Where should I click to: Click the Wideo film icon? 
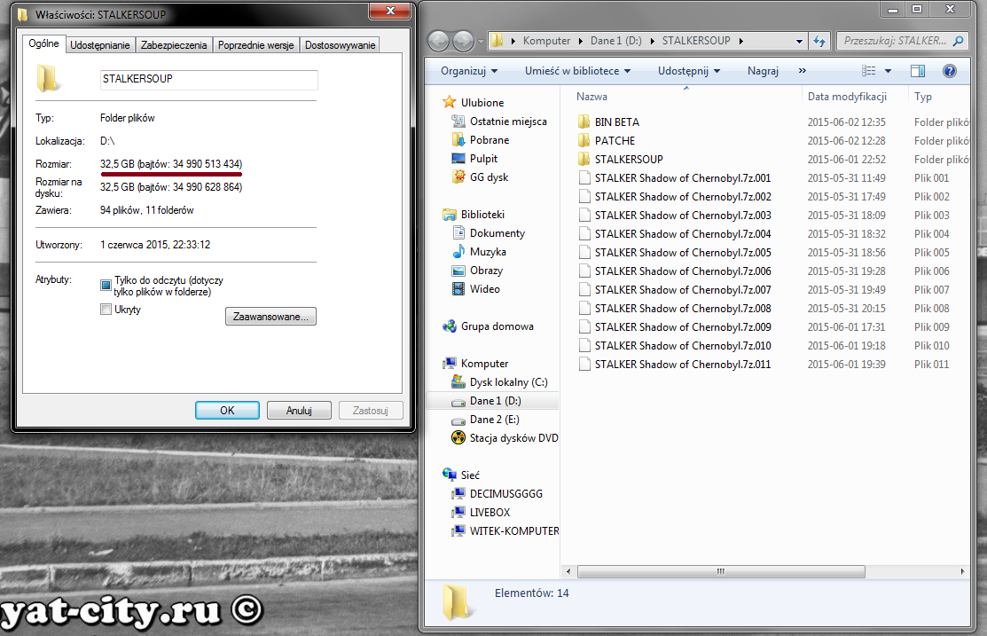point(458,289)
